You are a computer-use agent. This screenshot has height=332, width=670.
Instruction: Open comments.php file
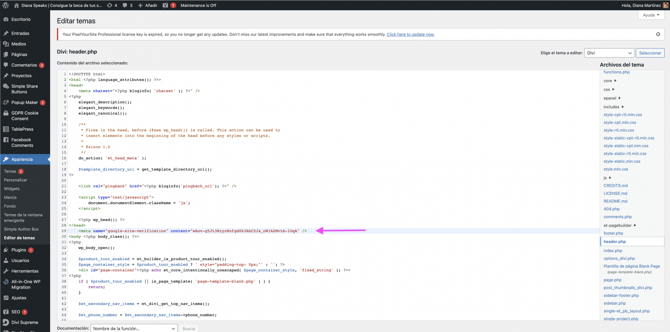617,217
